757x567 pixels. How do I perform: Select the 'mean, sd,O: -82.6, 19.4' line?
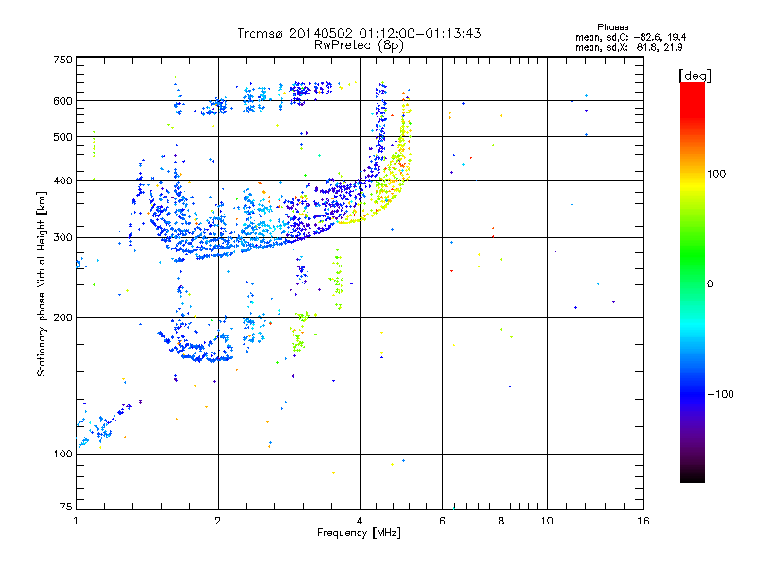pos(630,38)
